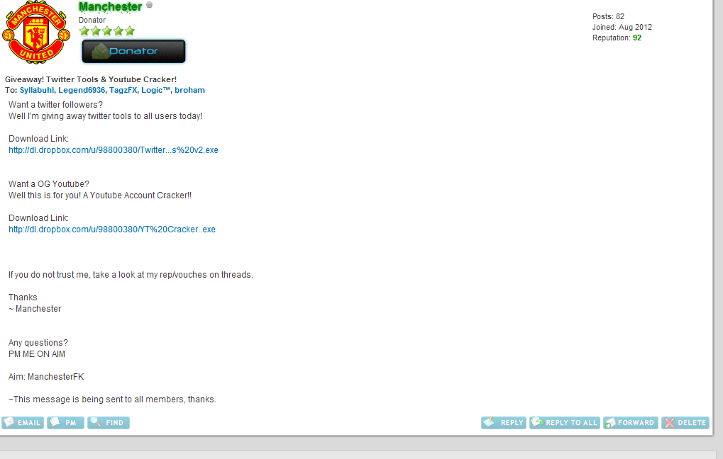Open the Manchester username profile link
The image size is (723, 459).
coord(110,6)
